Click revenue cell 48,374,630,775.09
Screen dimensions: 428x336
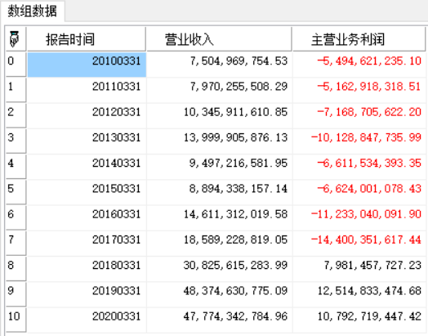pos(220,294)
